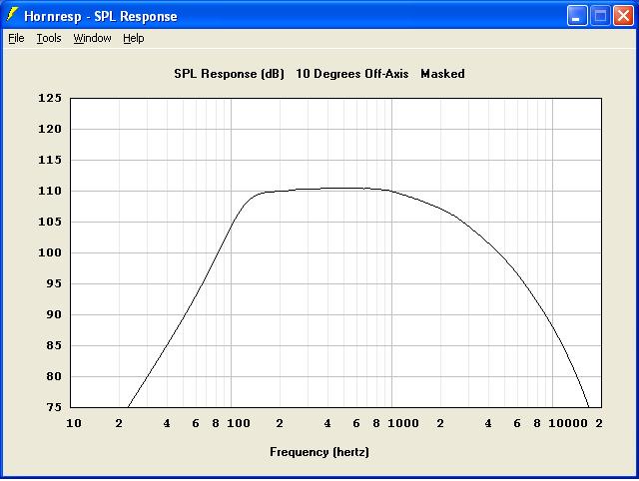Click the 100 dB y-axis label
The height and width of the screenshot is (481, 639).
pos(50,252)
